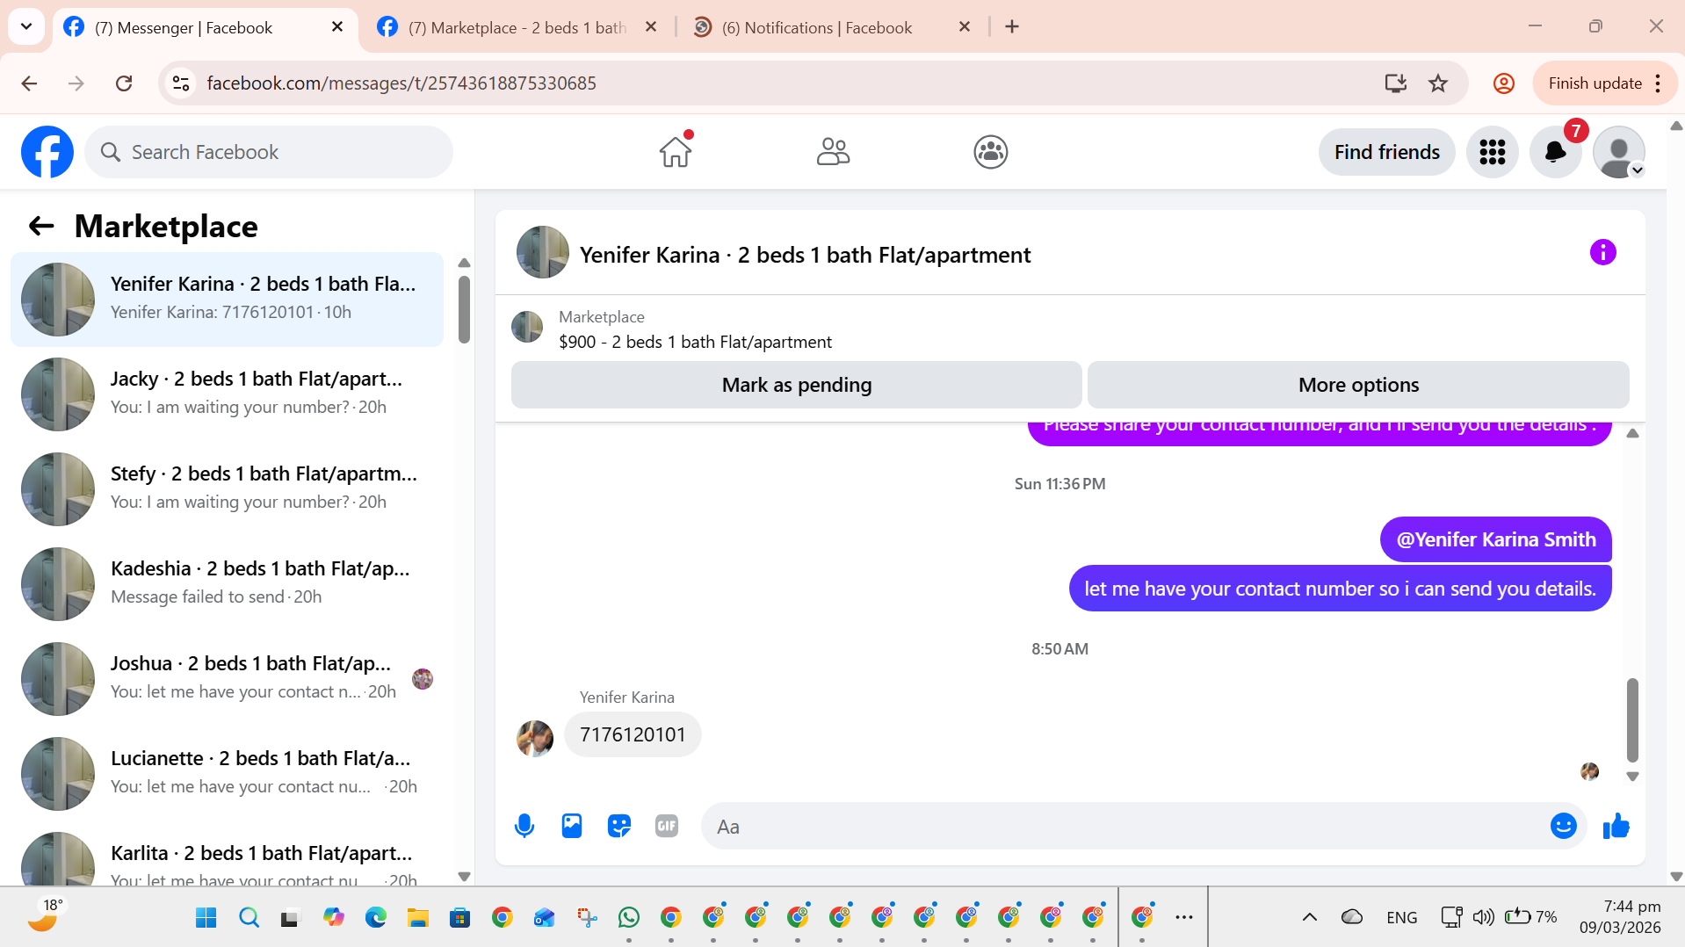The height and width of the screenshot is (947, 1685).
Task: Click the $900 - 2 beds listing link
Action: 695,342
